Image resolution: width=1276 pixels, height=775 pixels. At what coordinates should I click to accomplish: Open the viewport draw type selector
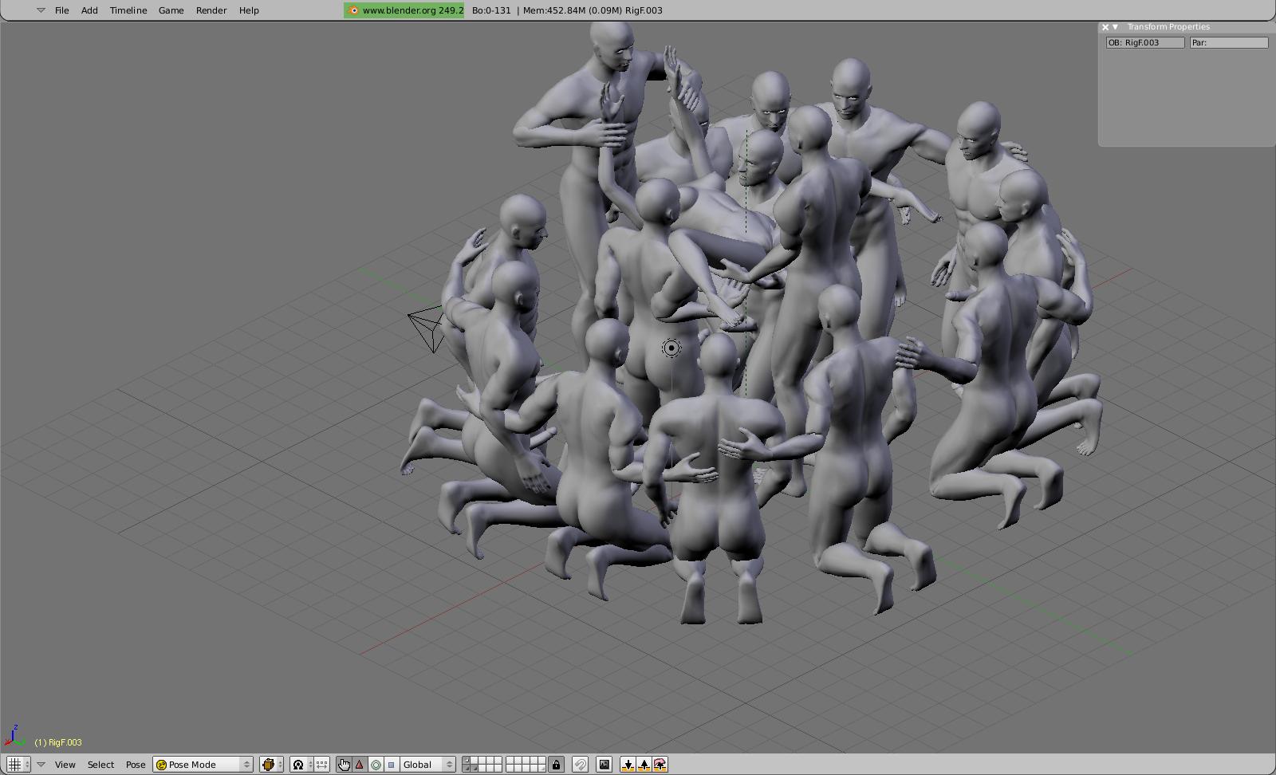coord(271,765)
